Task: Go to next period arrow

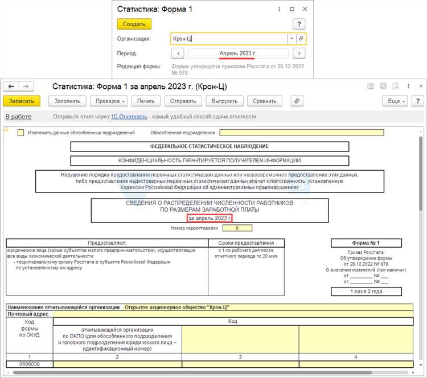Action: click(299, 54)
